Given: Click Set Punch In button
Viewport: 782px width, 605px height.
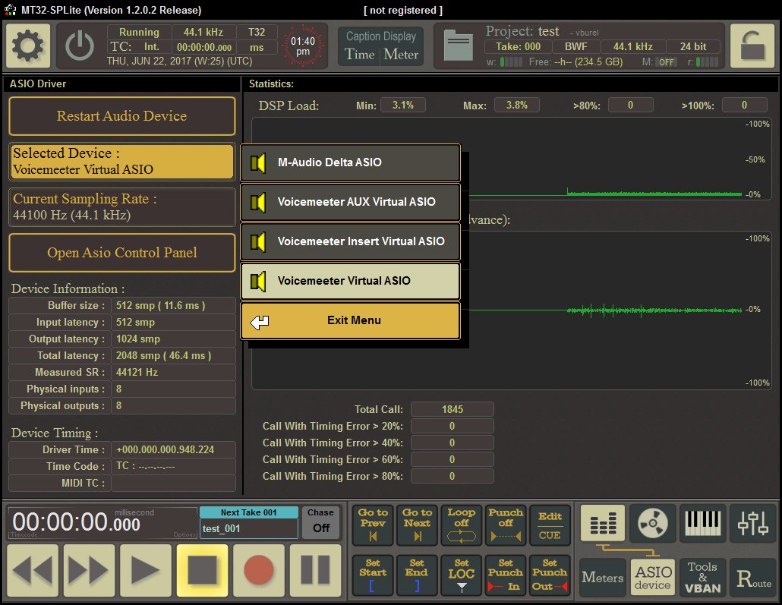Looking at the screenshot, I should pos(506,575).
